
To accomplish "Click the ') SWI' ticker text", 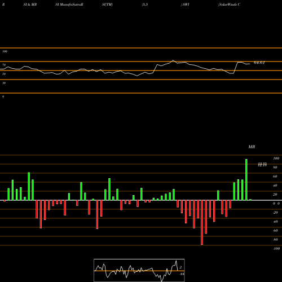I will coord(185,5).
